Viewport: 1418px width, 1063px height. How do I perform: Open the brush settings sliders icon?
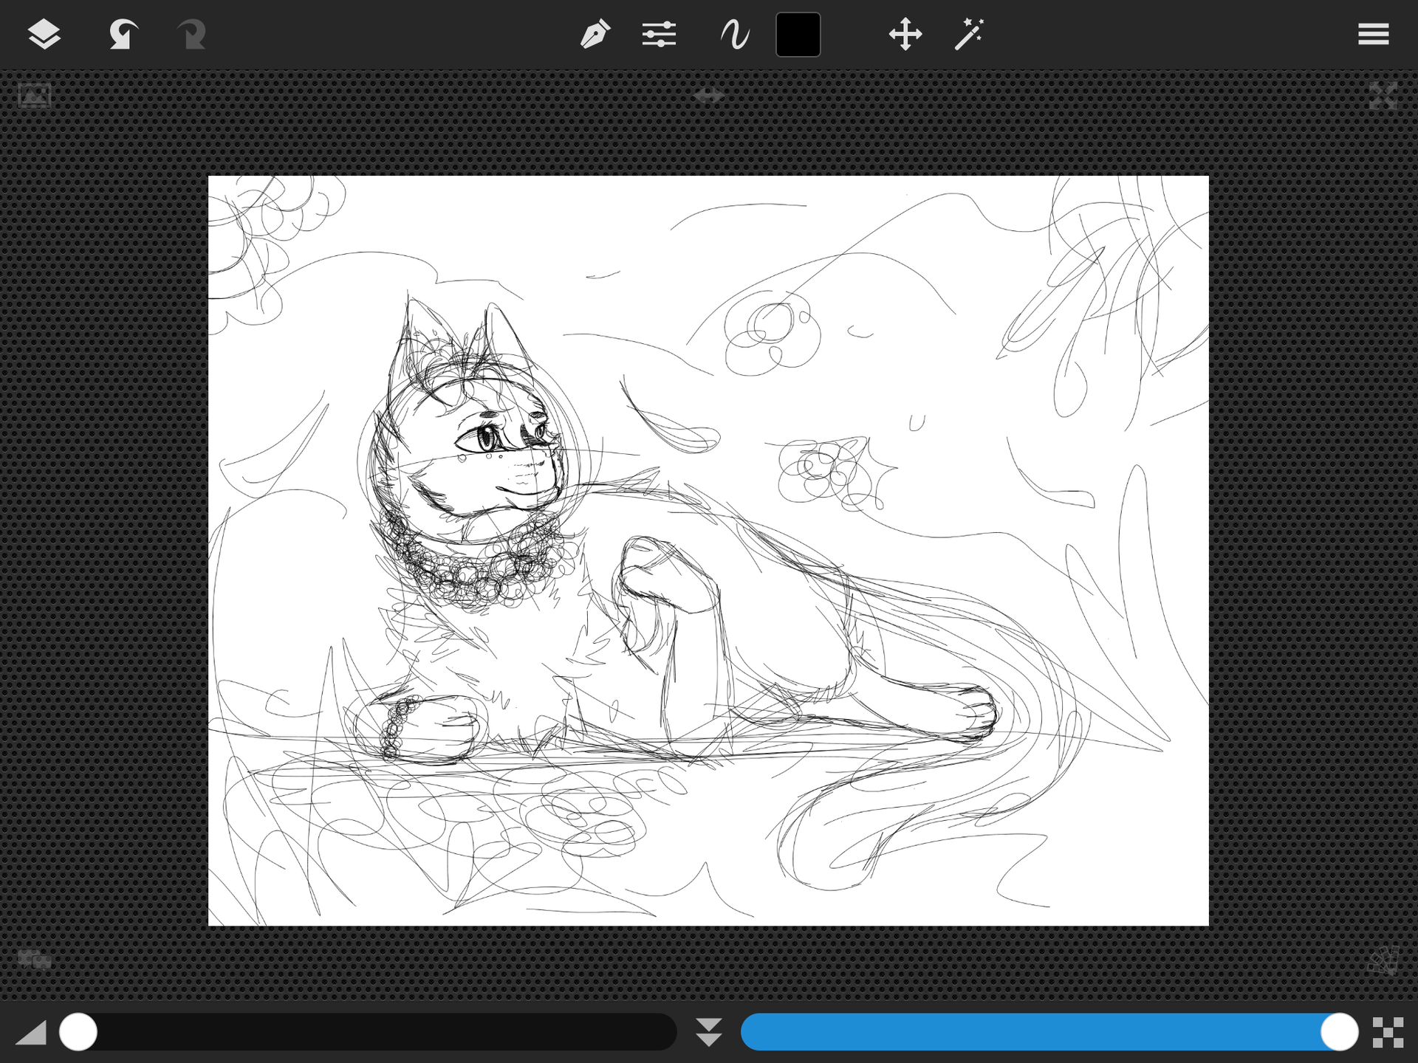point(659,34)
